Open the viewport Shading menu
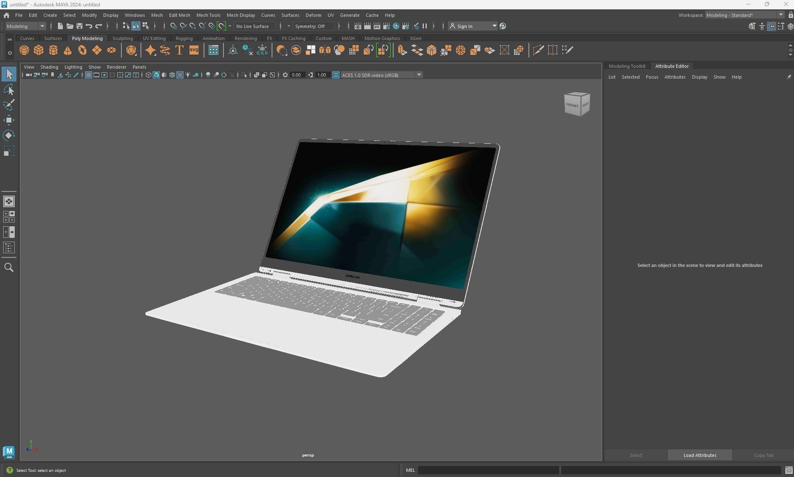 [49, 67]
